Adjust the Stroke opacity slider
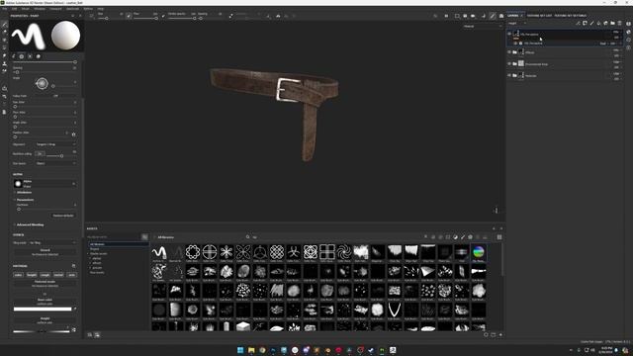Image resolution: width=633 pixels, height=356 pixels. (x=182, y=18)
